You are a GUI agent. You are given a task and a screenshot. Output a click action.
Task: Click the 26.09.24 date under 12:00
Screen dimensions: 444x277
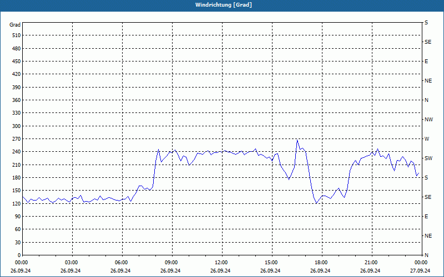pyautogui.click(x=220, y=271)
